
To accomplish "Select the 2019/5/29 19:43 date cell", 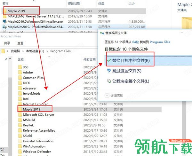I will point(80,11).
